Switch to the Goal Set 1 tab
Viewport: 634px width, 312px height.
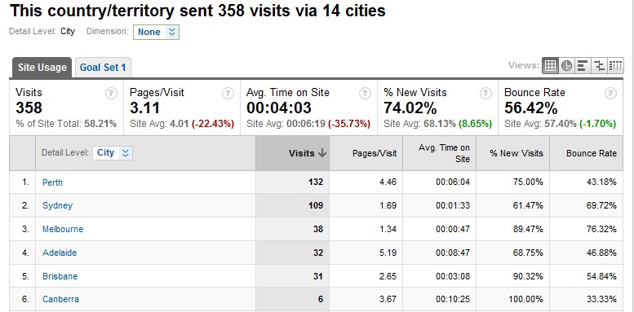pyautogui.click(x=103, y=68)
